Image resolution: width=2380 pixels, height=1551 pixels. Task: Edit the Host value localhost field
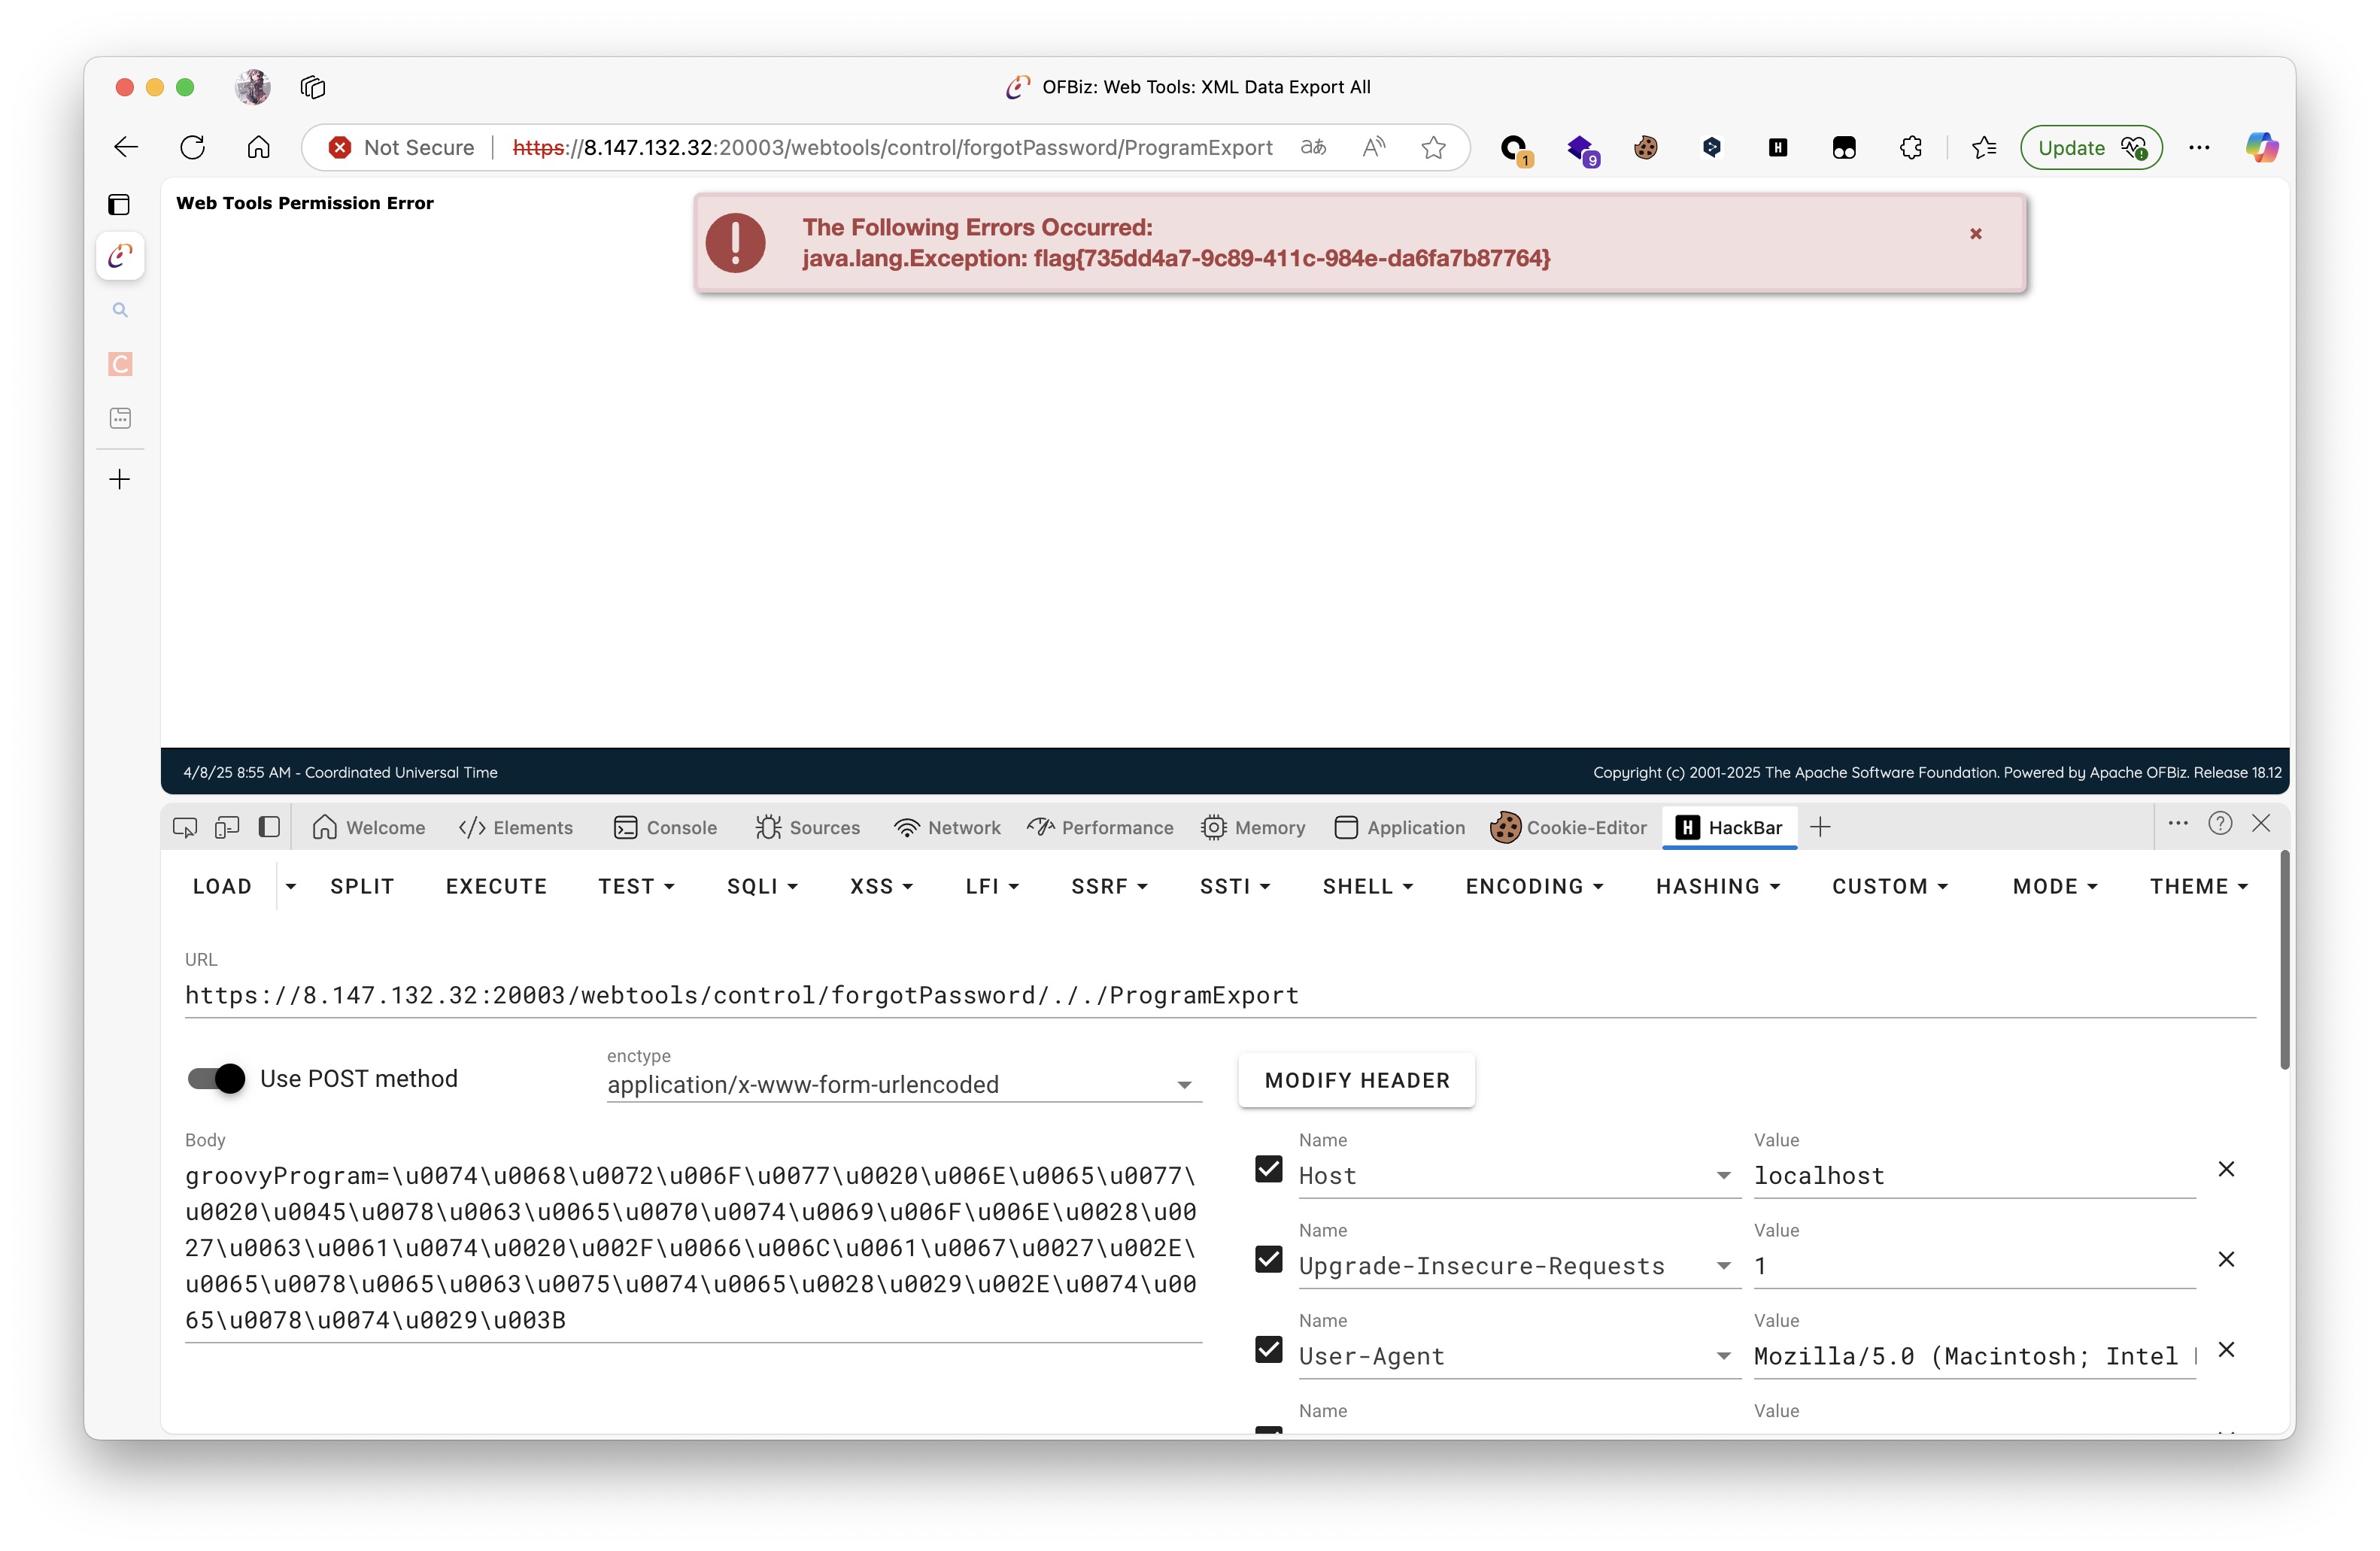point(1974,1175)
